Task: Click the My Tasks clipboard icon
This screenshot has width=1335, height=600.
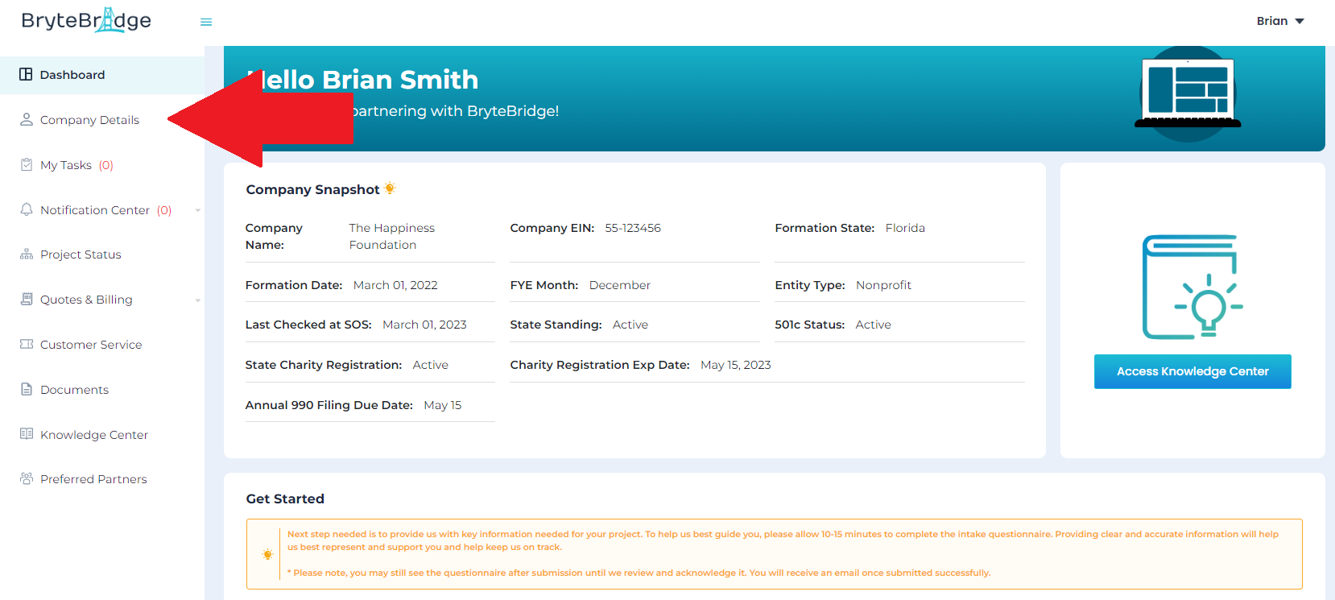Action: tap(27, 164)
